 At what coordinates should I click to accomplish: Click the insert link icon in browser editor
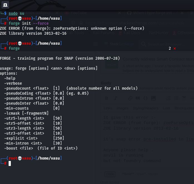130,98
